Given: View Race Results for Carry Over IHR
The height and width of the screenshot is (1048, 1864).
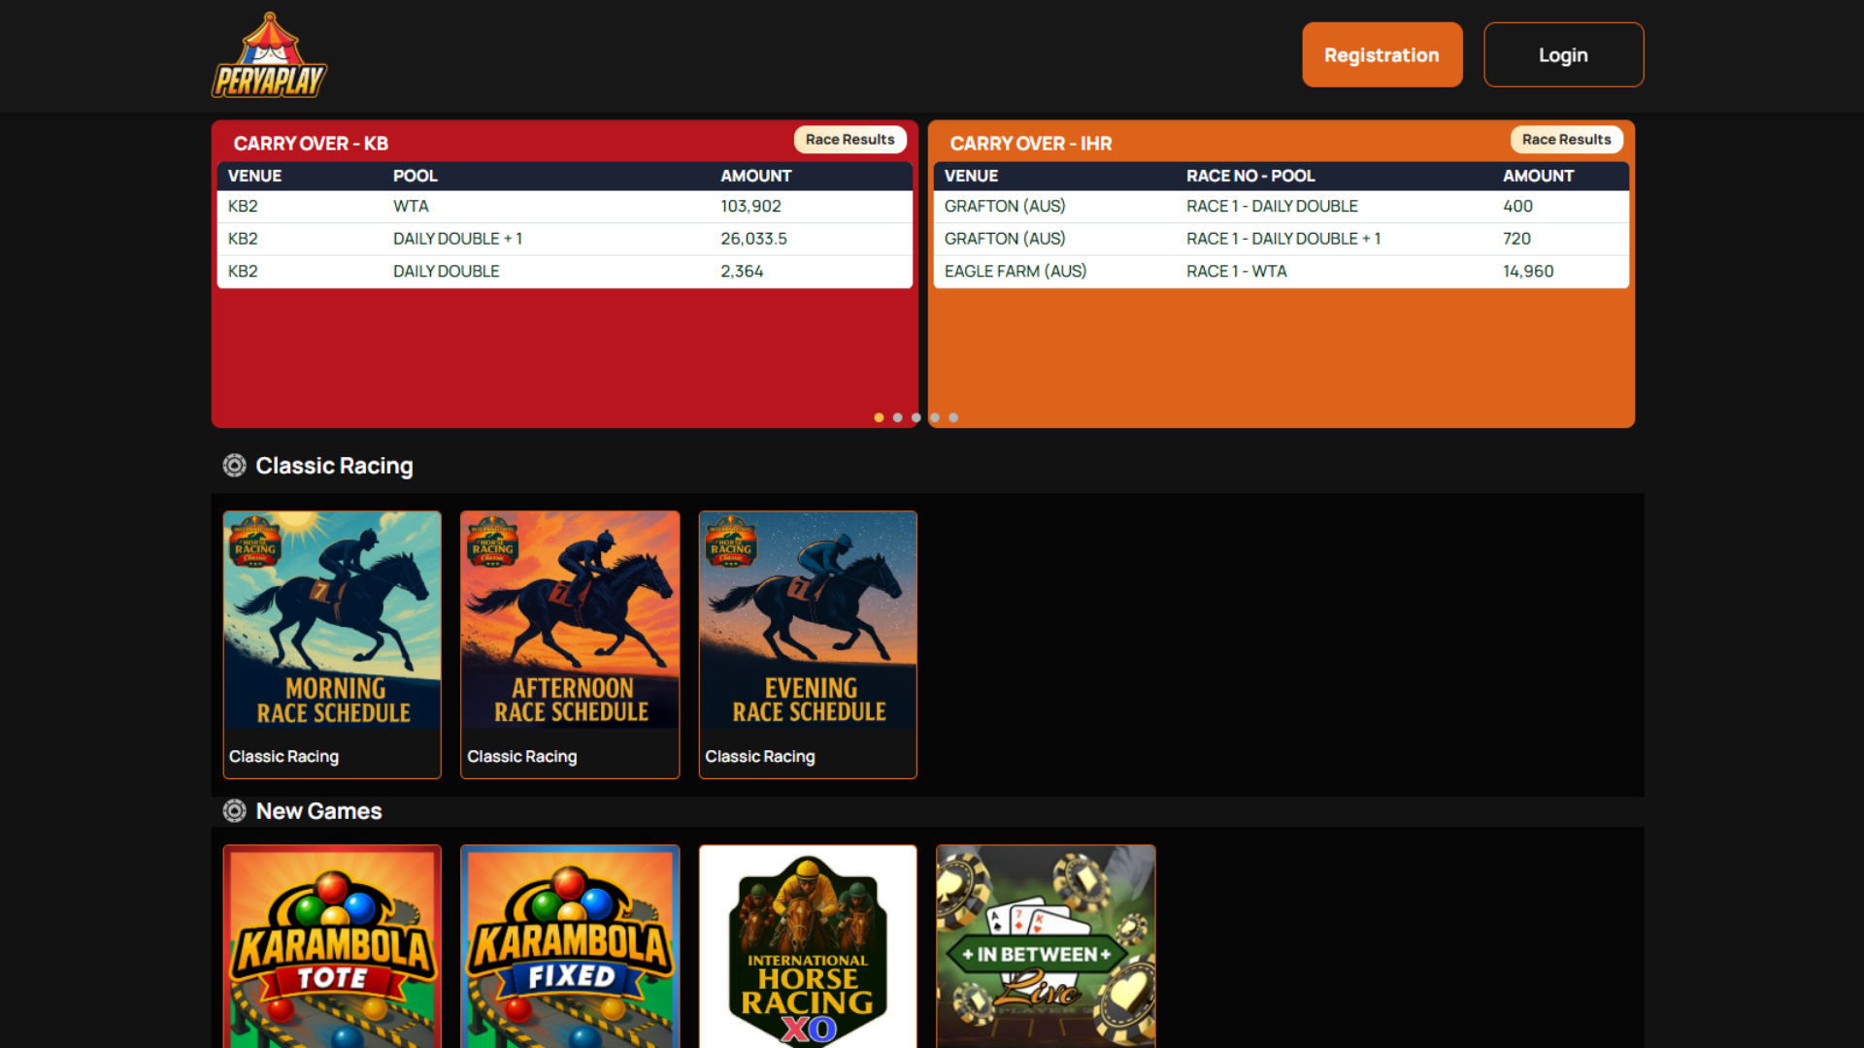Looking at the screenshot, I should point(1566,140).
